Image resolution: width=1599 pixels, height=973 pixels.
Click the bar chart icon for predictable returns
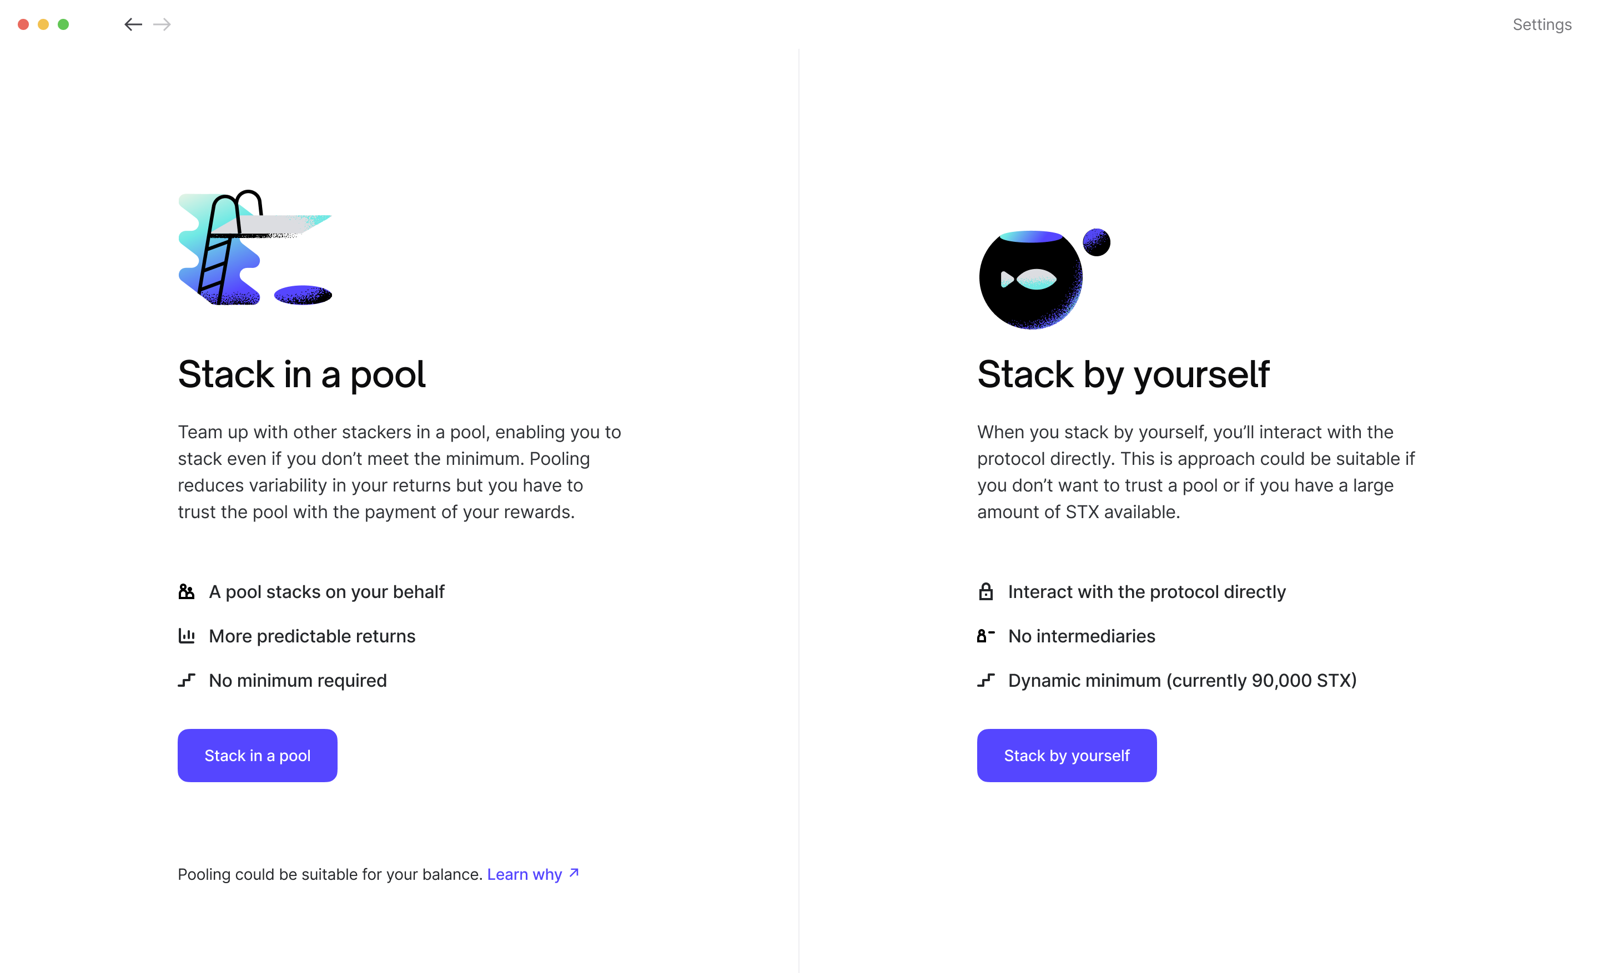(x=186, y=636)
